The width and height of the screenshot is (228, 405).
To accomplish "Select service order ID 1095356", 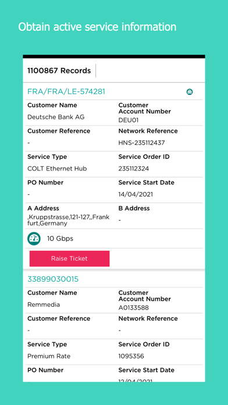I will 131,357.
